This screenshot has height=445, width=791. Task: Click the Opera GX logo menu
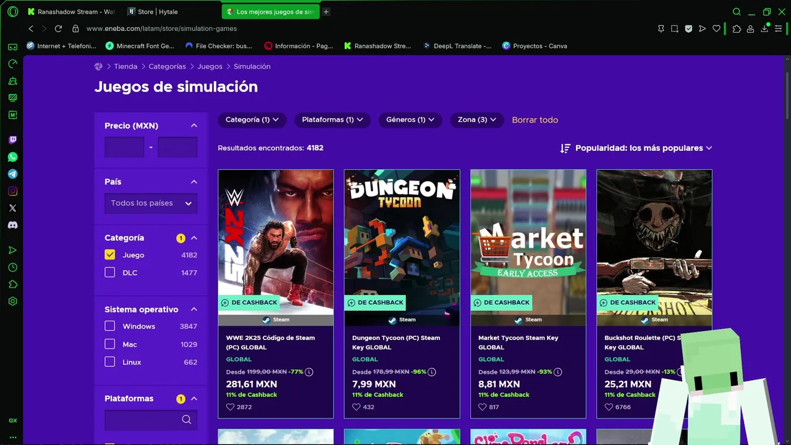12,12
